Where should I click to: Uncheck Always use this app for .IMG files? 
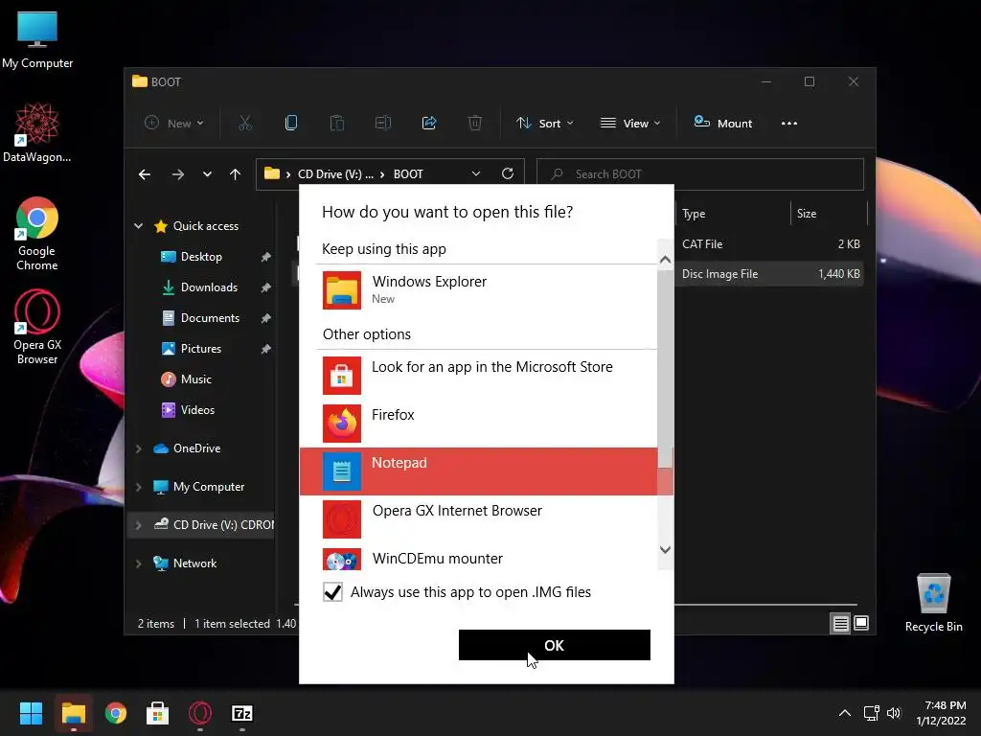332,592
